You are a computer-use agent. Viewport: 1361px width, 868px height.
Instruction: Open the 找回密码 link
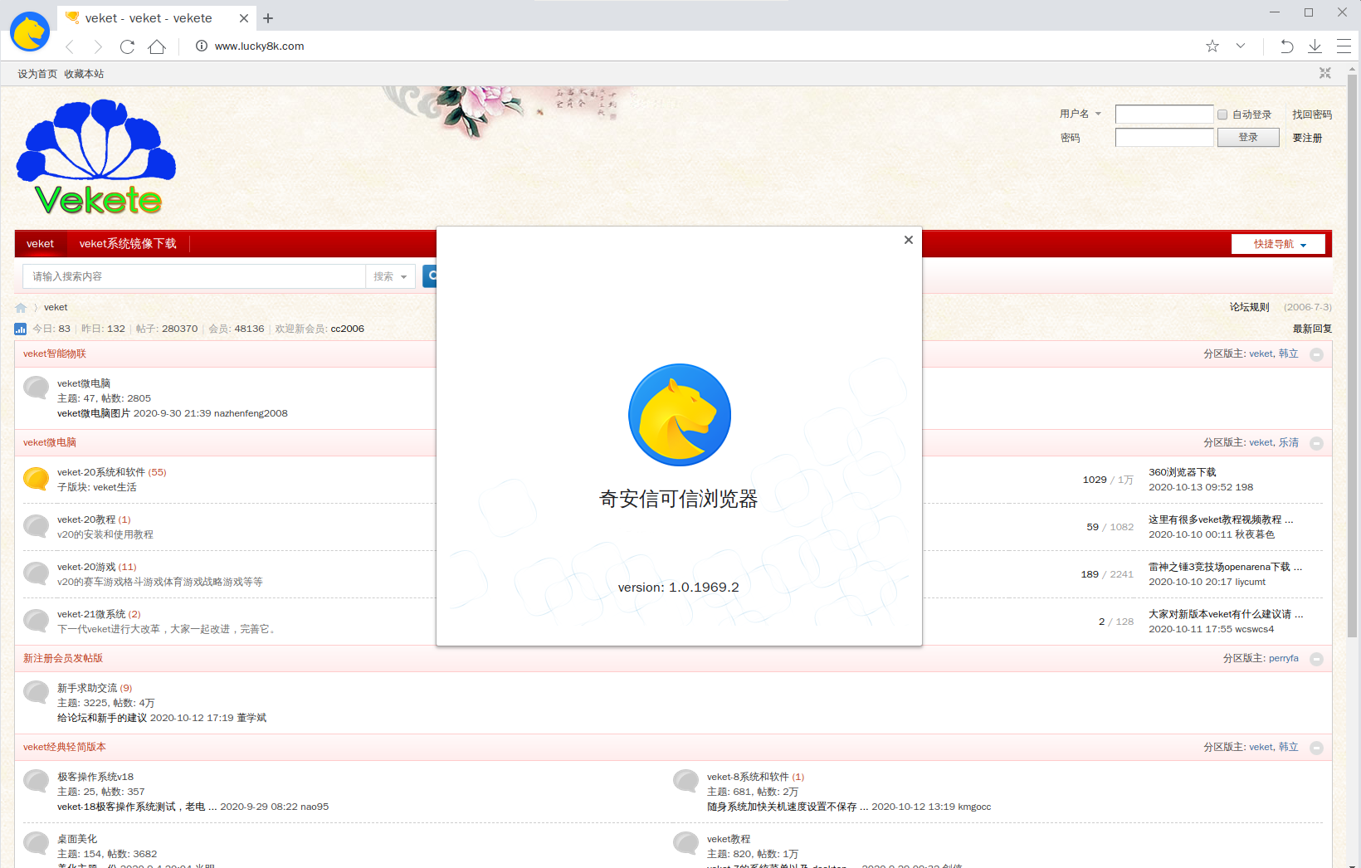tap(1312, 115)
